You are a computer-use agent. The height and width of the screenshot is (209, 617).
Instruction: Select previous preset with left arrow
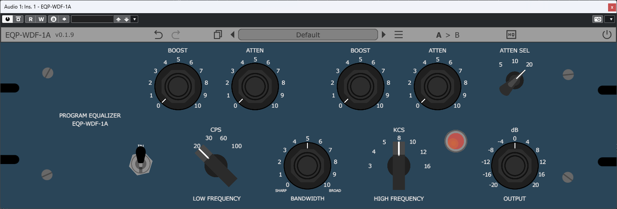pyautogui.click(x=232, y=35)
